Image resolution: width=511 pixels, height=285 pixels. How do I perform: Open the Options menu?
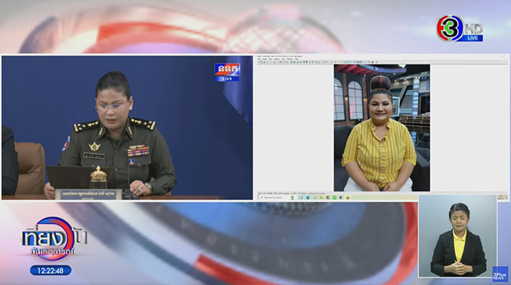[x=277, y=59]
